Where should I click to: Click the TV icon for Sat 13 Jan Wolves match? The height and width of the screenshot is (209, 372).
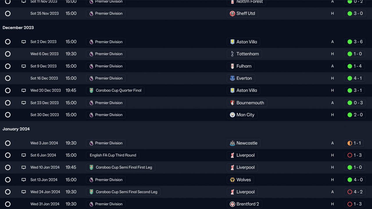point(24,180)
